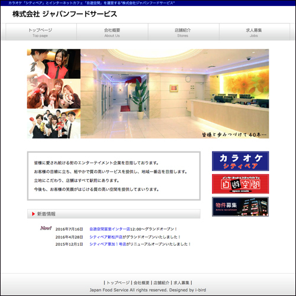Click the カラオケ シティベア banner
Image resolution: width=296 pixels, height=296 pixels.
[x=240, y=161]
